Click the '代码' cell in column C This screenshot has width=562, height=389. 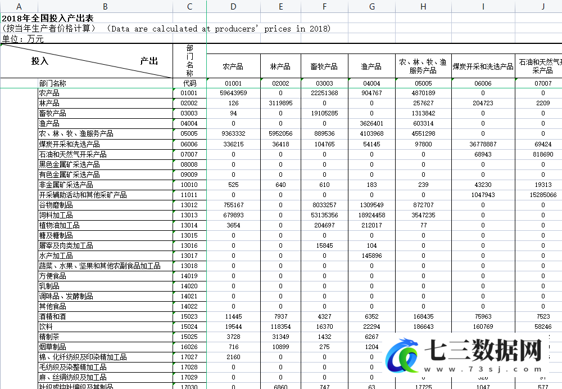point(189,83)
